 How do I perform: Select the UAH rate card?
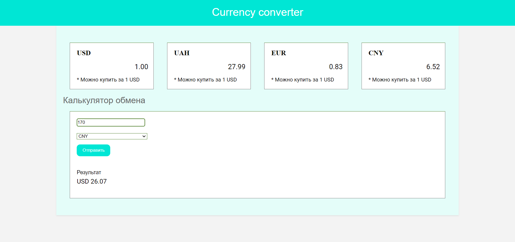(x=209, y=66)
